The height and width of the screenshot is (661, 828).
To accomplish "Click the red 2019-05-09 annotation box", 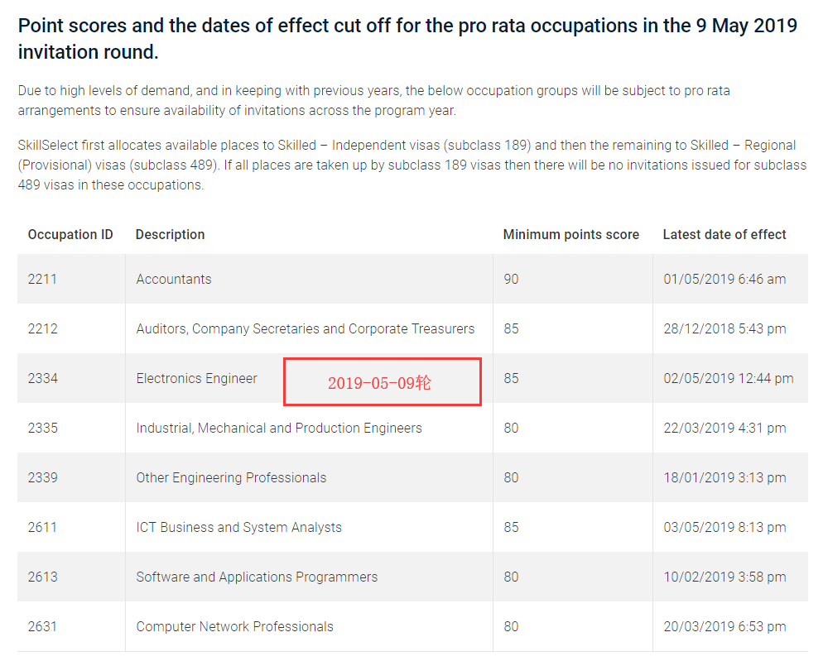I will coord(382,382).
